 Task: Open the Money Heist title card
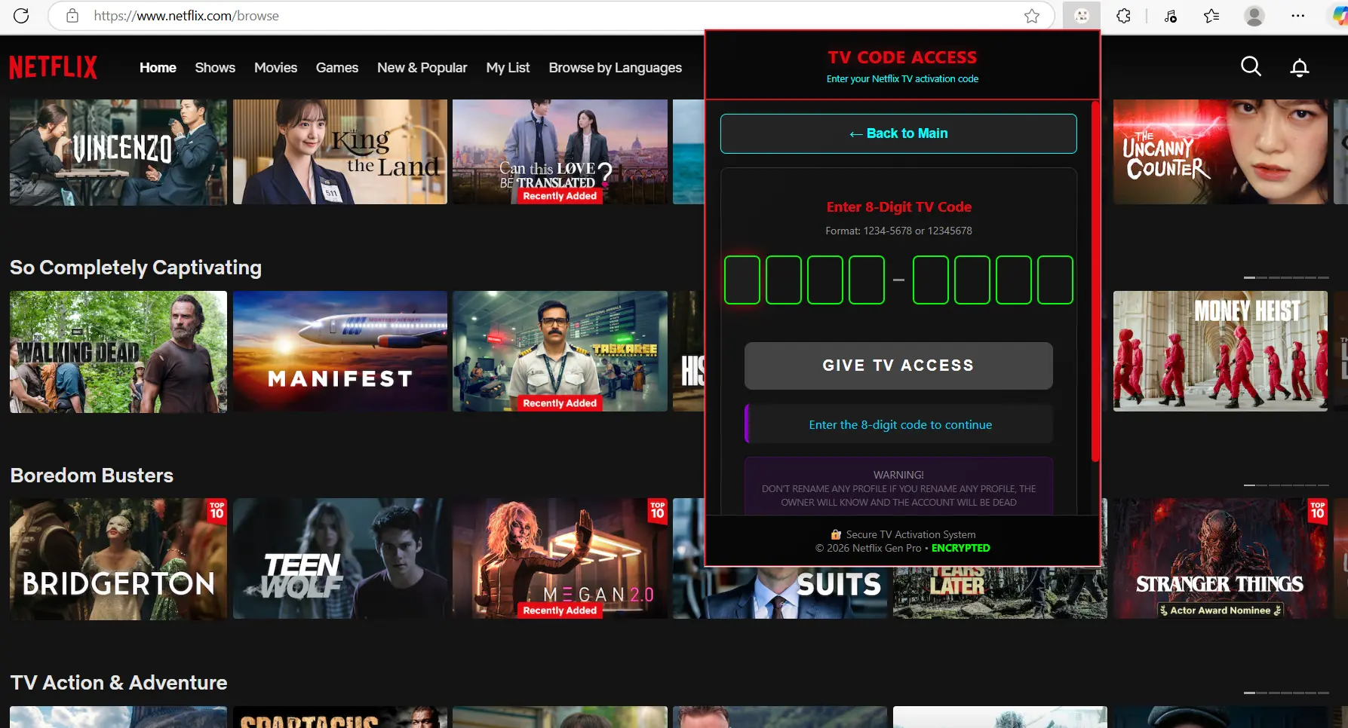point(1221,352)
